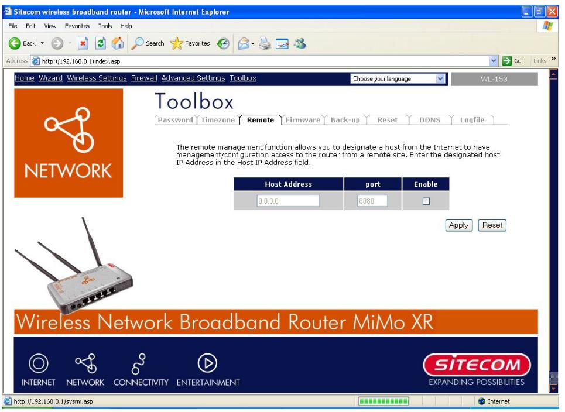This screenshot has height=412, width=565.
Task: Click the Apply button
Action: (458, 225)
